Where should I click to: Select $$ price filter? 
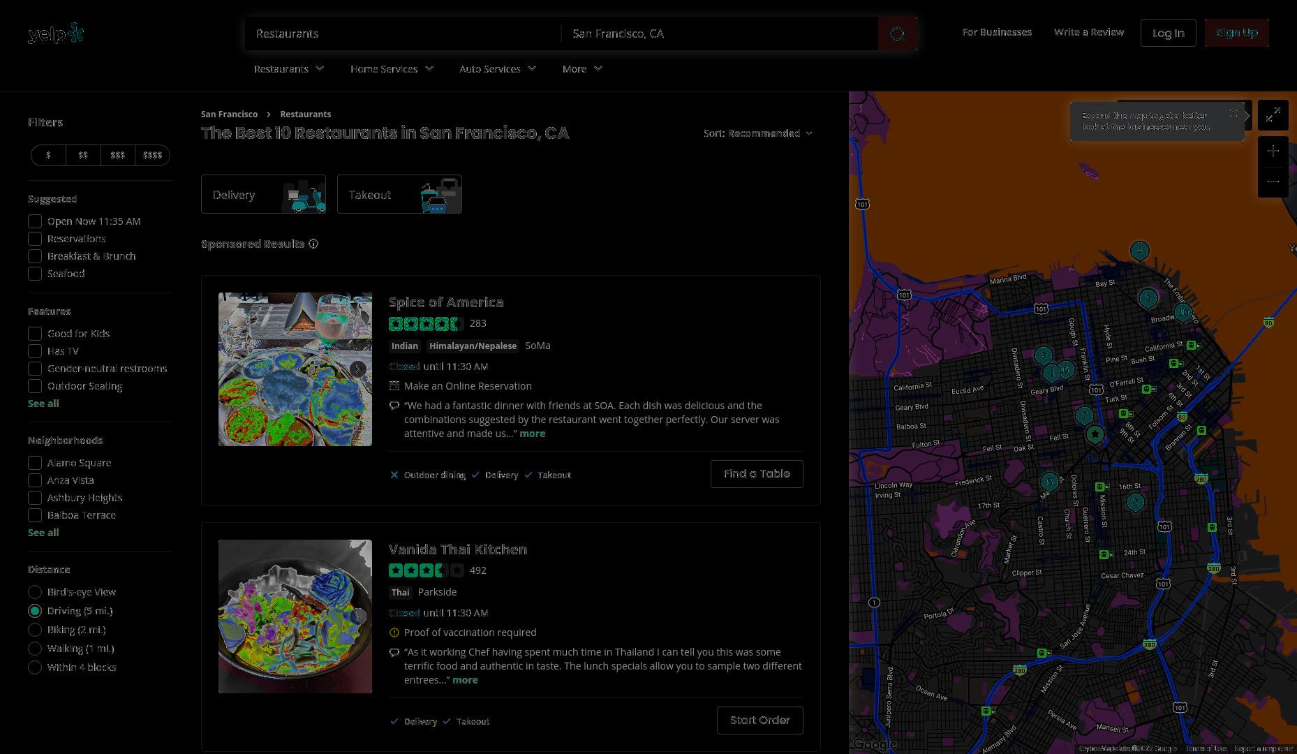click(x=83, y=155)
